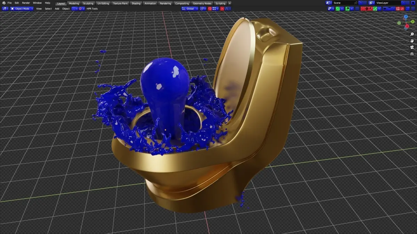The width and height of the screenshot is (417, 234).
Task: Switch to the Geometry Nodes workspace tab
Action: [202, 3]
